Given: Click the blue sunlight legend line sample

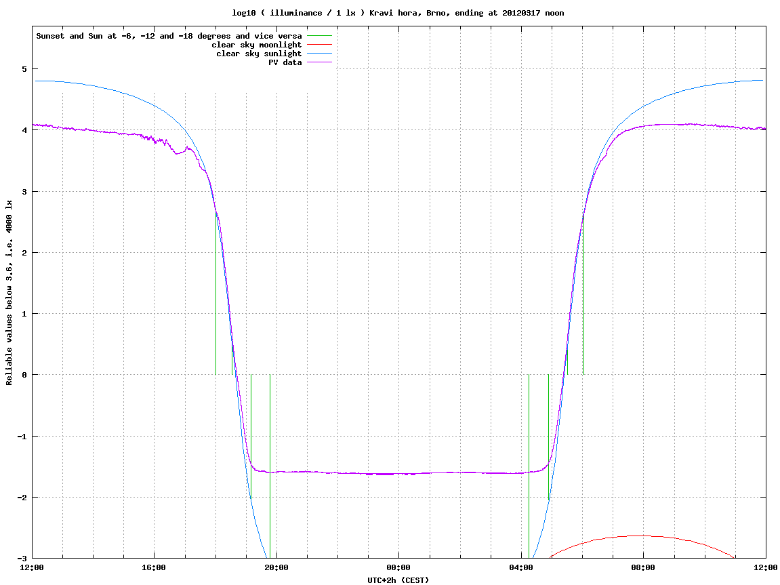Looking at the screenshot, I should click(319, 54).
